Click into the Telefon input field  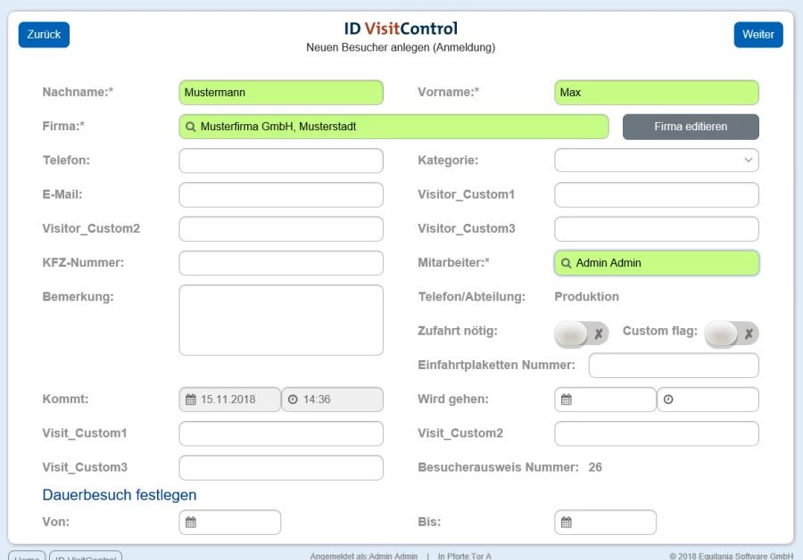(x=281, y=161)
